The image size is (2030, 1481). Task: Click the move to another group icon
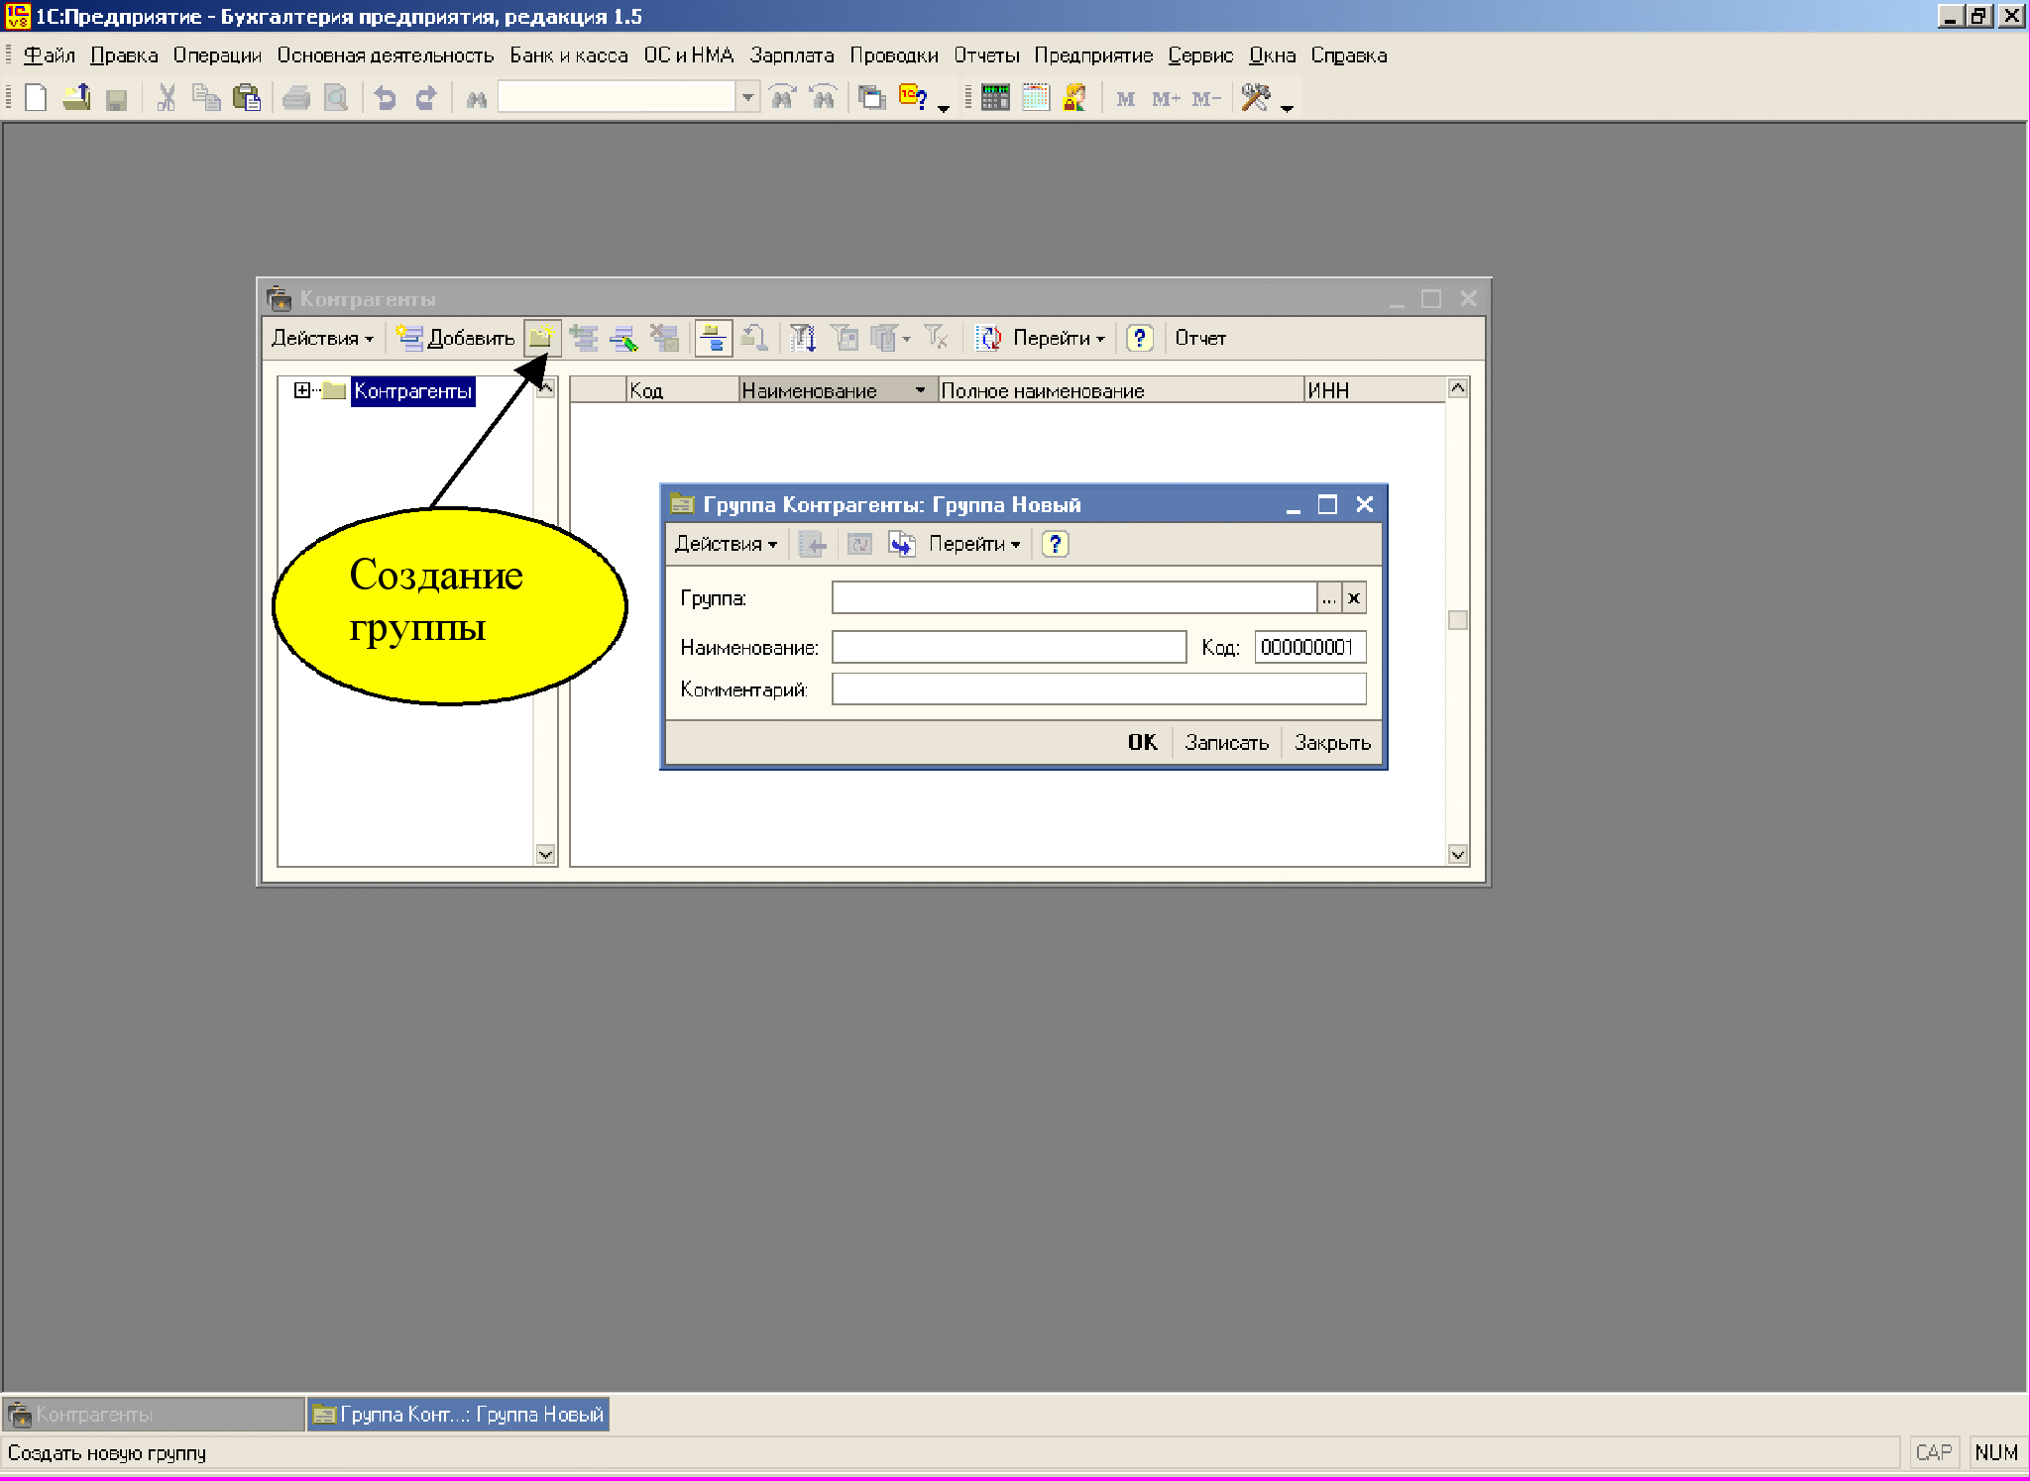click(x=754, y=339)
